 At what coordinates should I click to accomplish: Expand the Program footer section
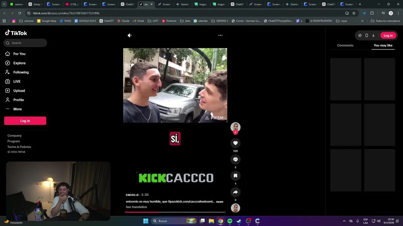[14, 141]
